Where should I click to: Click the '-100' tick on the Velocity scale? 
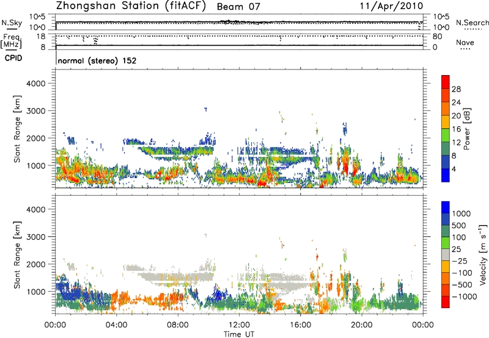[462, 273]
